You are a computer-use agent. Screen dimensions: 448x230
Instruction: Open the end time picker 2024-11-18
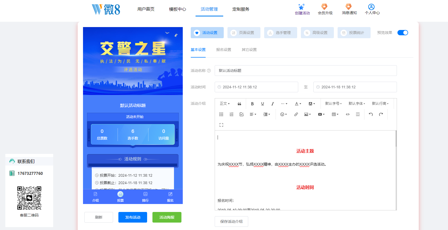coord(355,87)
